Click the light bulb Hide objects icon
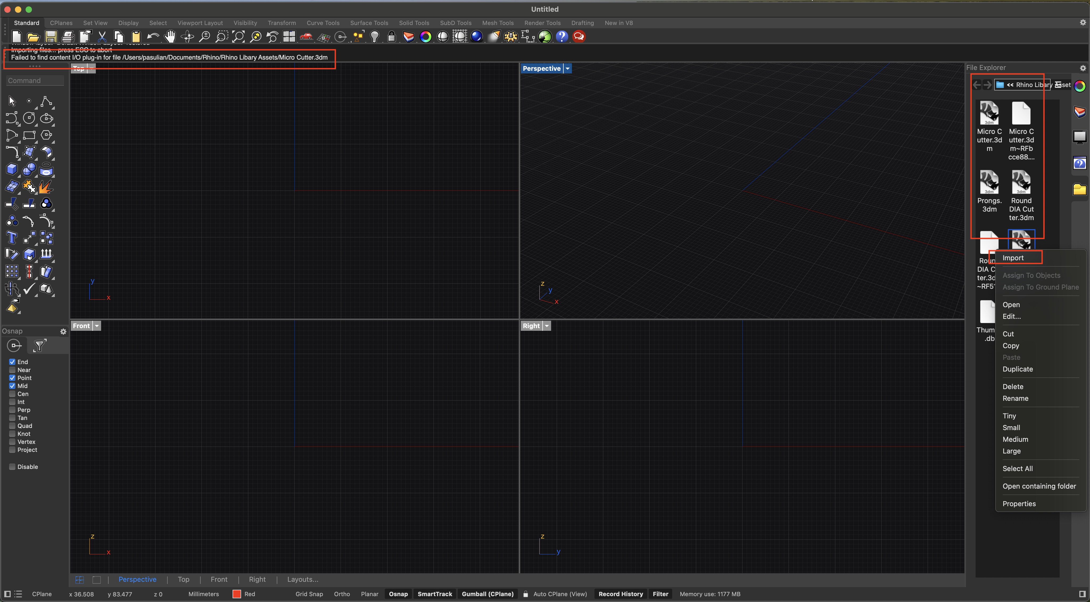This screenshot has width=1090, height=602. pos(374,37)
